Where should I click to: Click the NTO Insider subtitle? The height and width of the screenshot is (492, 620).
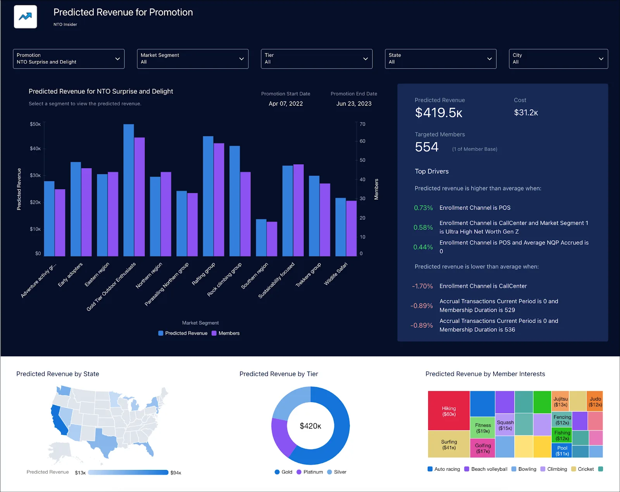pyautogui.click(x=65, y=24)
